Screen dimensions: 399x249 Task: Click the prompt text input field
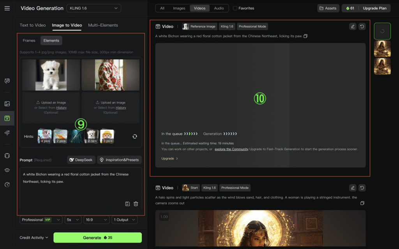pos(81,189)
